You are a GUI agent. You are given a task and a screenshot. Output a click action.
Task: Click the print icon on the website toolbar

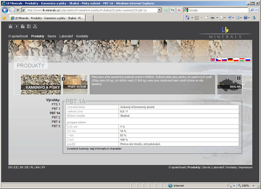[x=23, y=26]
